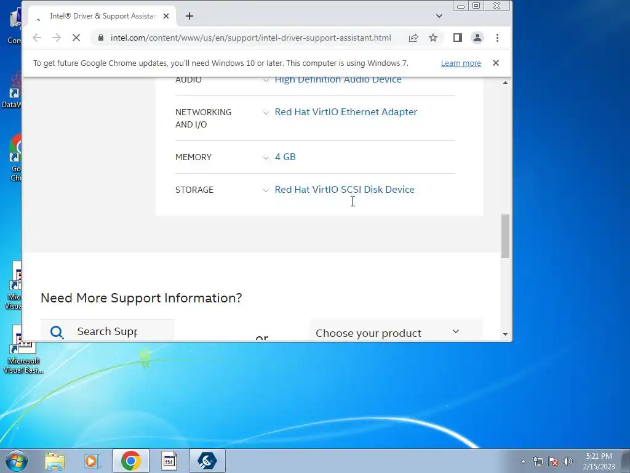This screenshot has height=473, width=630.
Task: Open the tab search chevron
Action: click(439, 16)
